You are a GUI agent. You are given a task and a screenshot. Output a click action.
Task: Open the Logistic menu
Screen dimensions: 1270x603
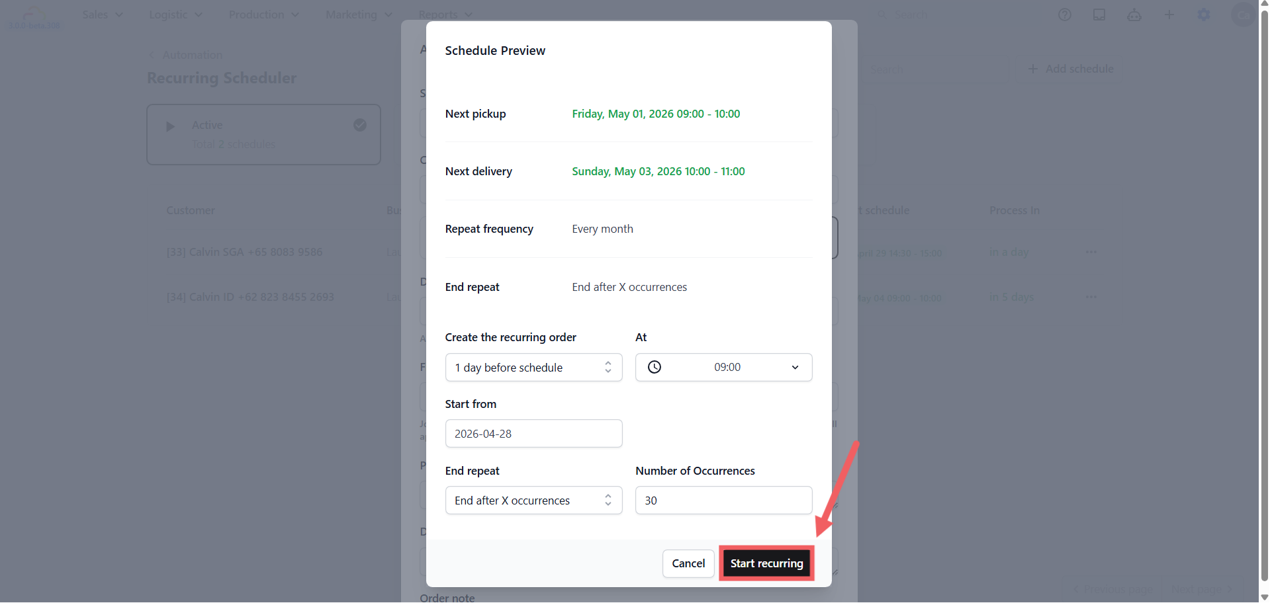(175, 15)
